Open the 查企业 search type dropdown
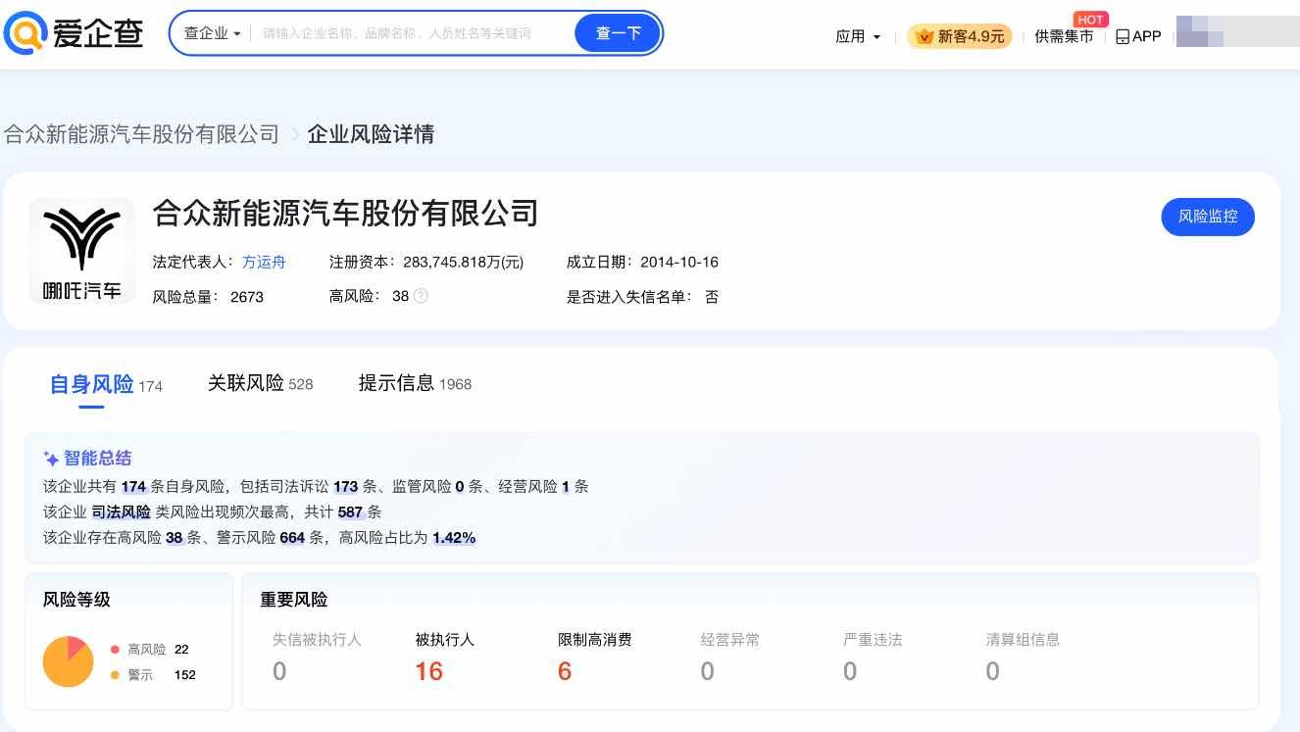 (x=212, y=33)
